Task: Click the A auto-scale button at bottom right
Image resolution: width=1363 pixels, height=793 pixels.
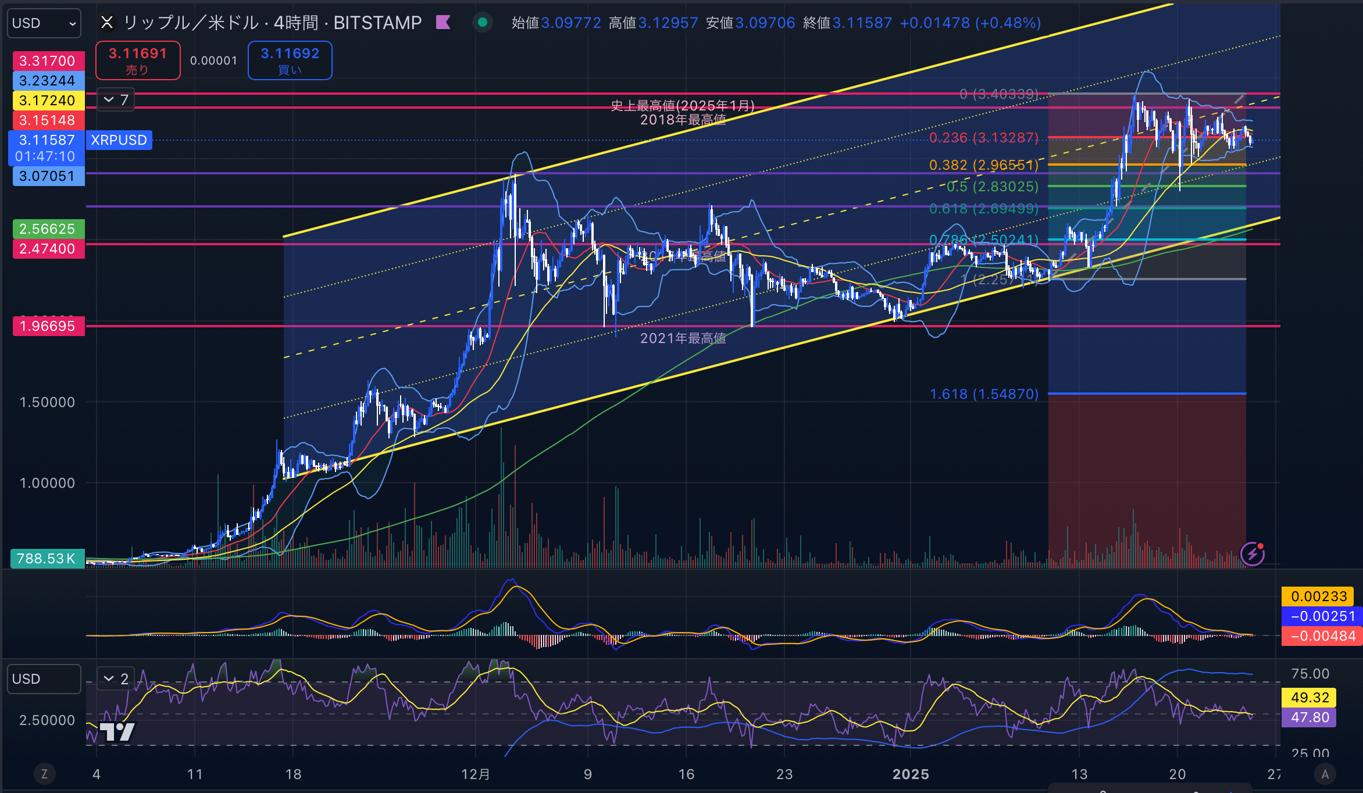Action: click(x=1325, y=774)
